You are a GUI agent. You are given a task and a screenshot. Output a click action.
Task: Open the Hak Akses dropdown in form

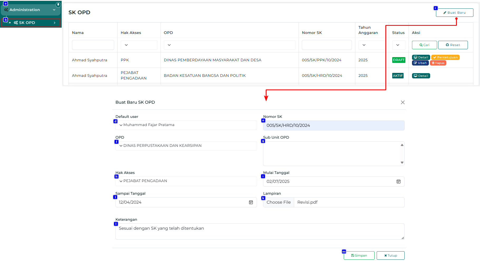(x=186, y=181)
